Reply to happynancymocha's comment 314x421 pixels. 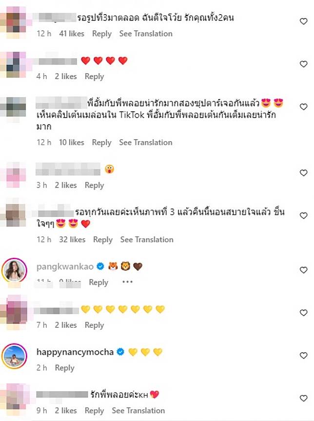(65, 368)
